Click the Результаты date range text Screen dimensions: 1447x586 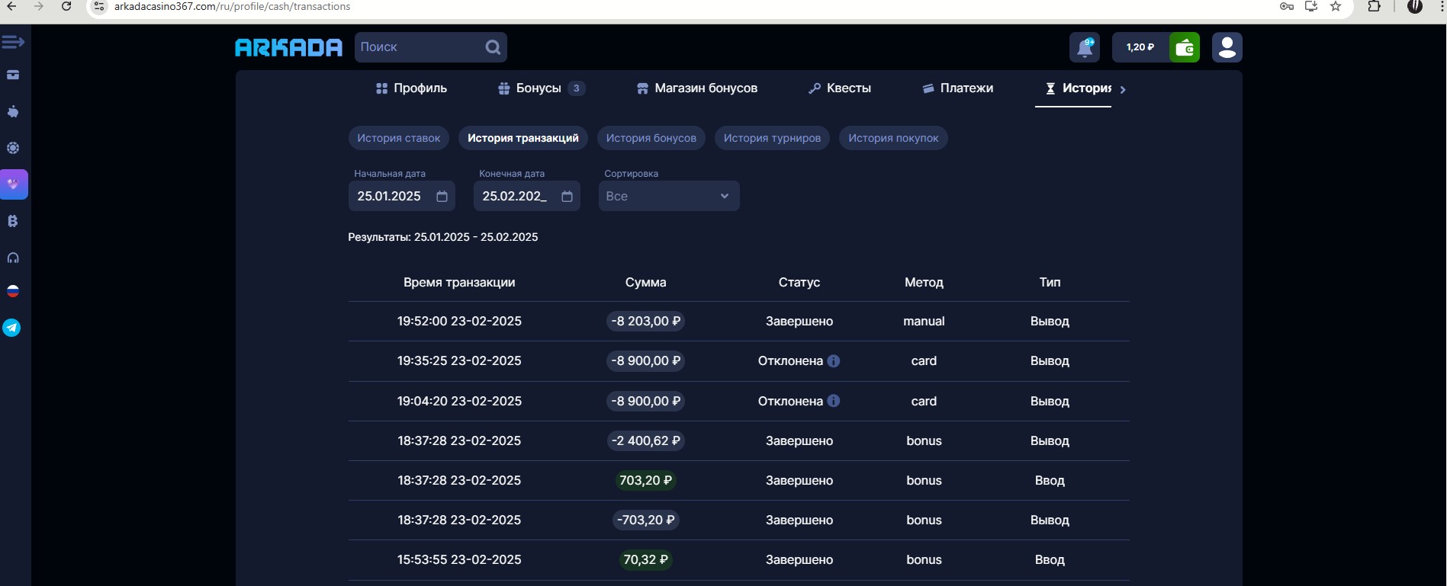[443, 237]
